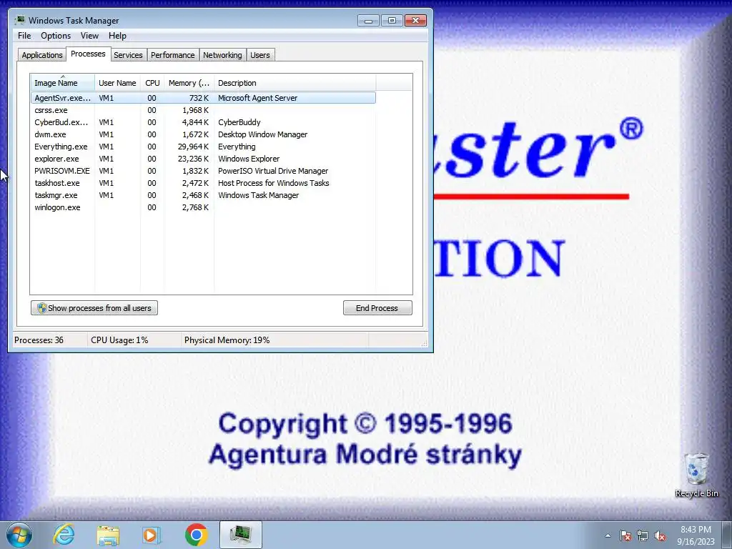Viewport: 732px width, 549px height.
Task: Click Show processes from all users
Action: click(94, 308)
